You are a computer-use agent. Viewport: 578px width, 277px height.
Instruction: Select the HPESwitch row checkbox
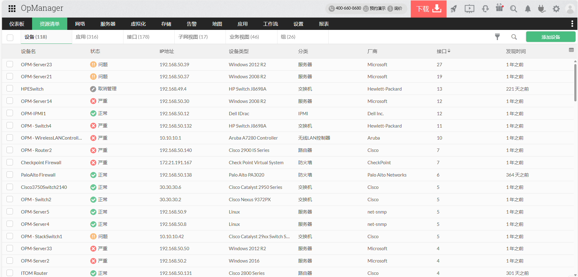10,88
